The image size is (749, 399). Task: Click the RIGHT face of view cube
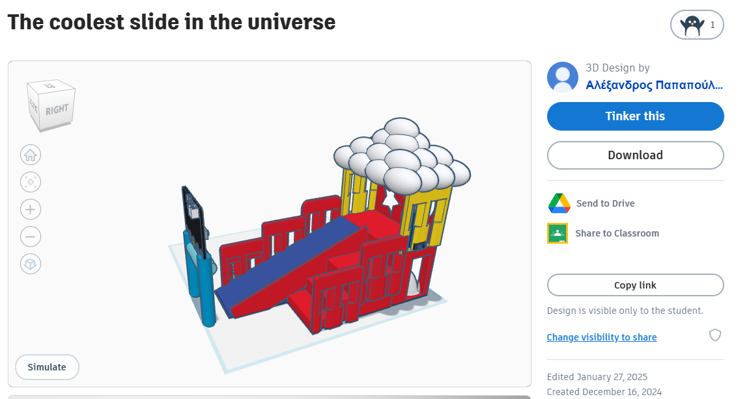click(x=57, y=110)
